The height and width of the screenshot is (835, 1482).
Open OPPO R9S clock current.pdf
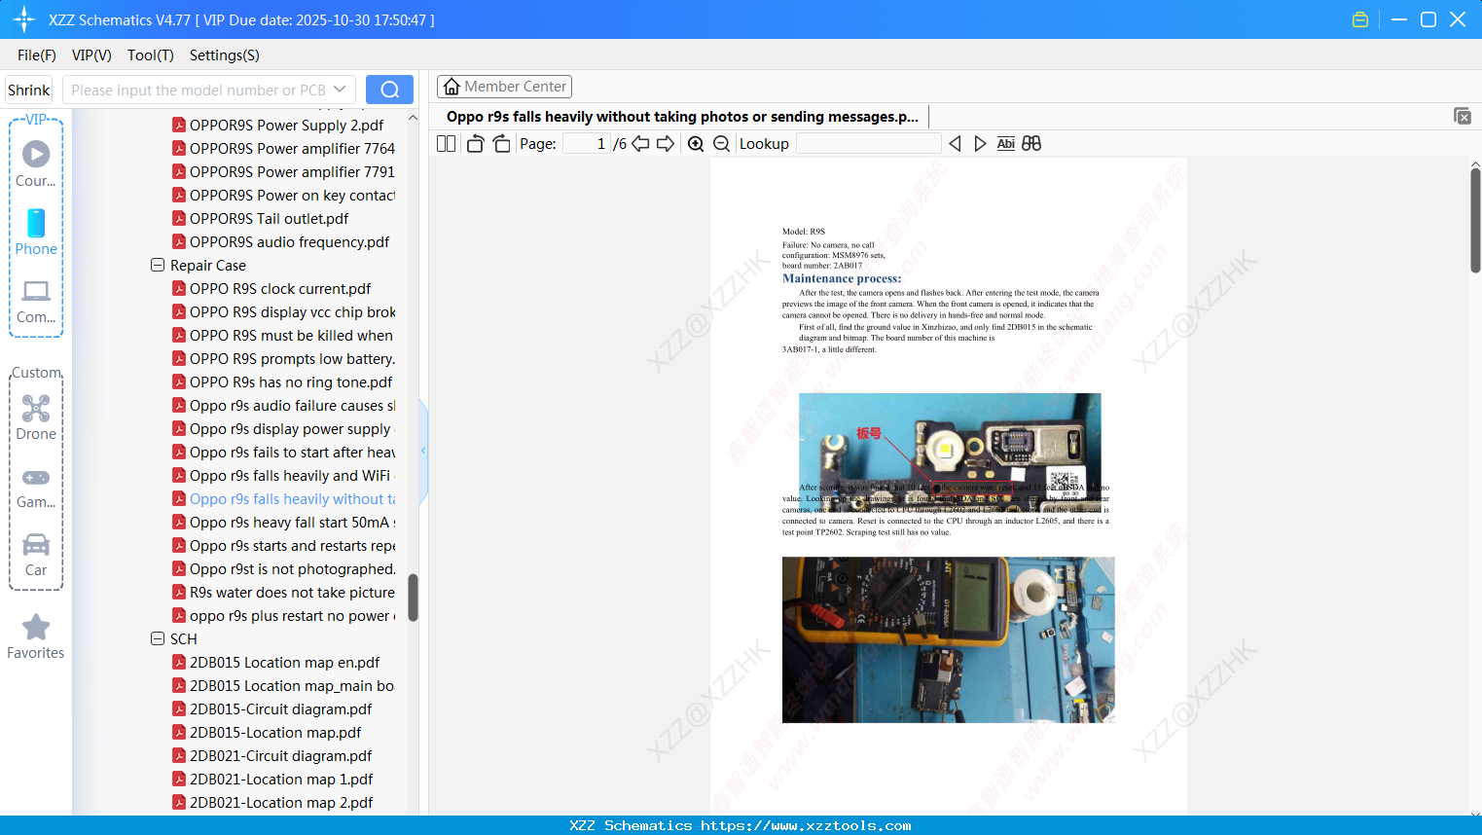coord(271,289)
